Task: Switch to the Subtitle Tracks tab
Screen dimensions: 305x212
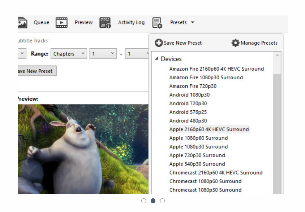Action: 33,41
